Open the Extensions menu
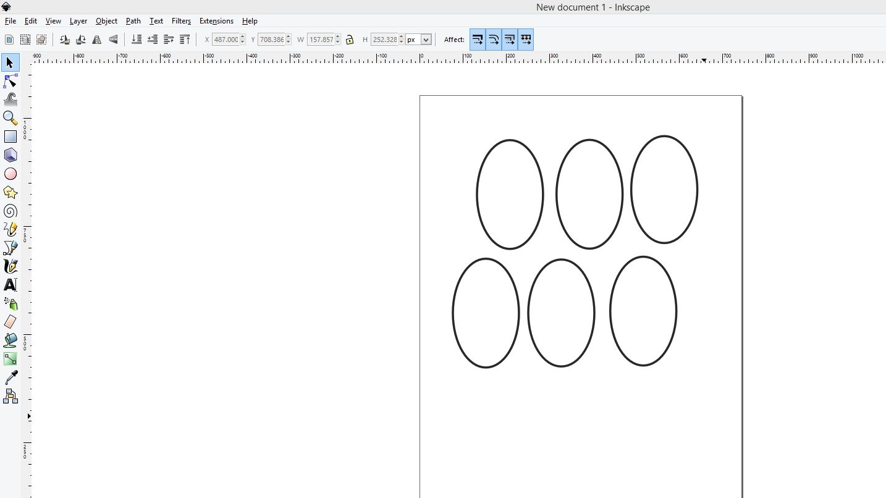Image resolution: width=886 pixels, height=498 pixels. point(216,20)
